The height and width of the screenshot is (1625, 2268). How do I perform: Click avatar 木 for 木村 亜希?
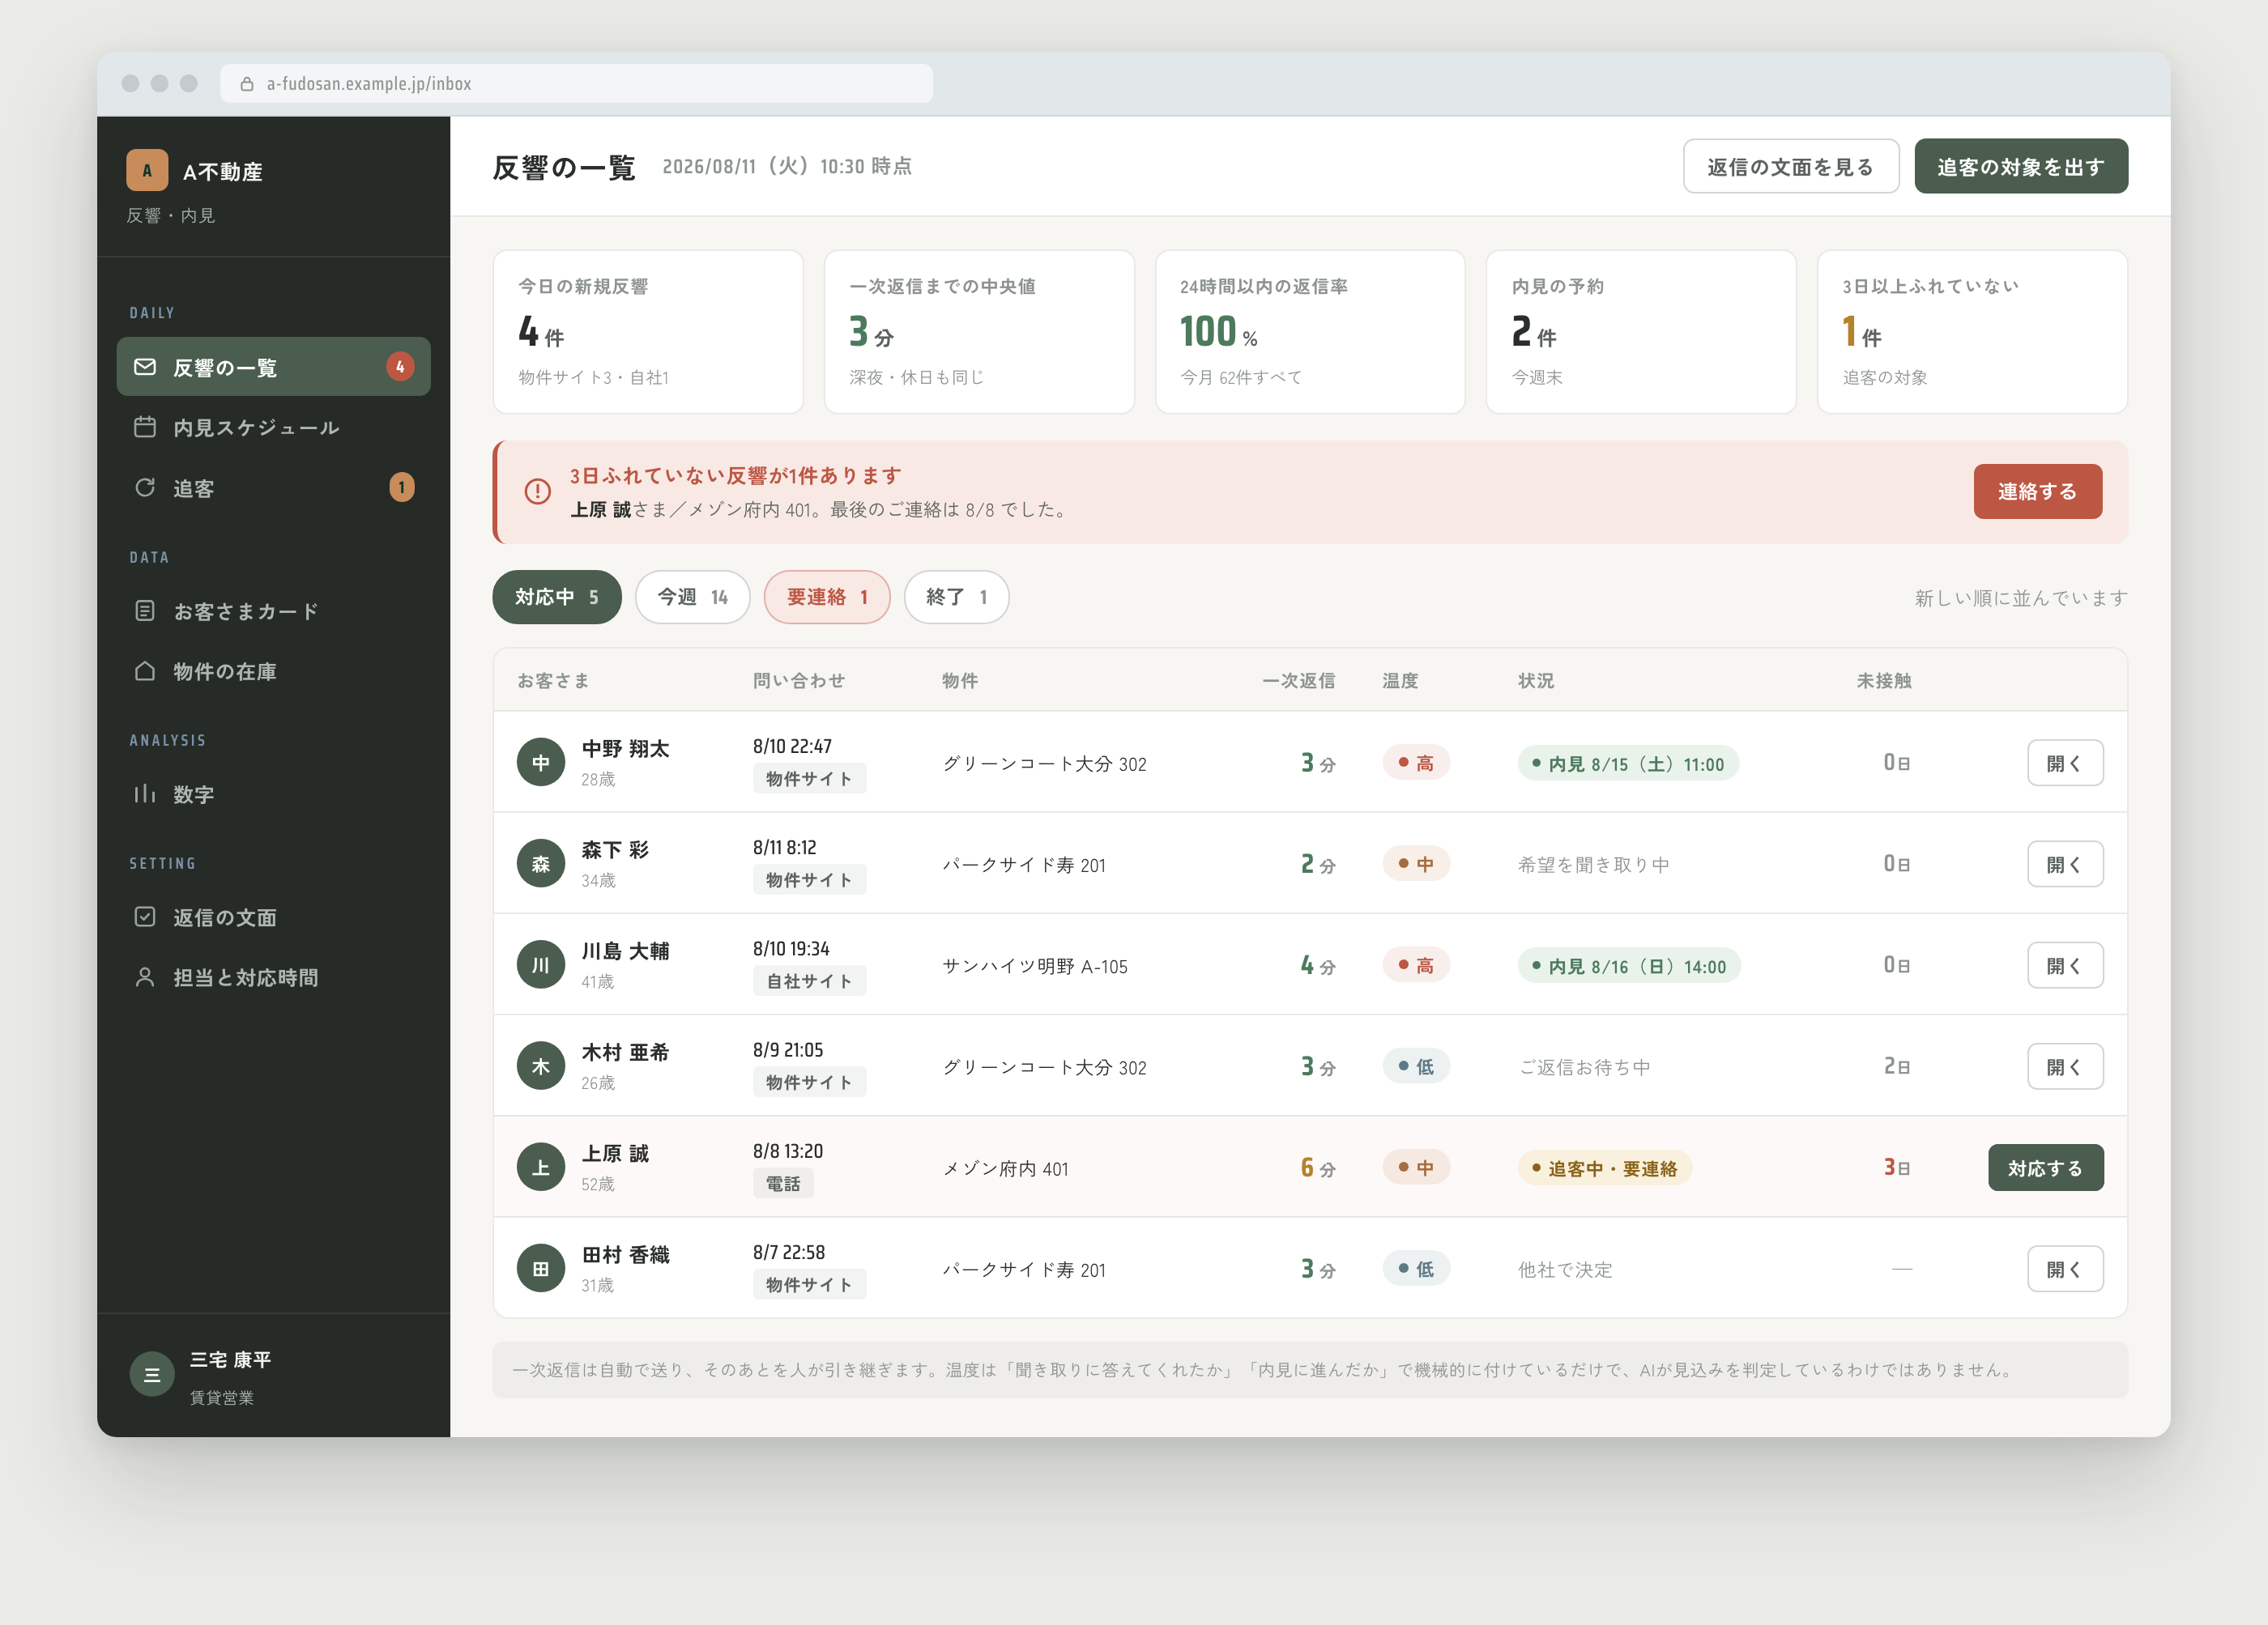click(x=541, y=1066)
